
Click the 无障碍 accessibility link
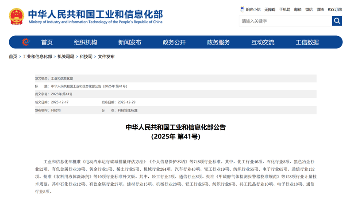(270, 9)
